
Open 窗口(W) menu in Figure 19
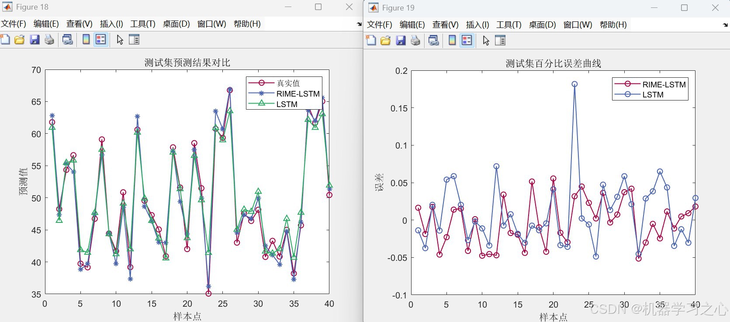578,25
